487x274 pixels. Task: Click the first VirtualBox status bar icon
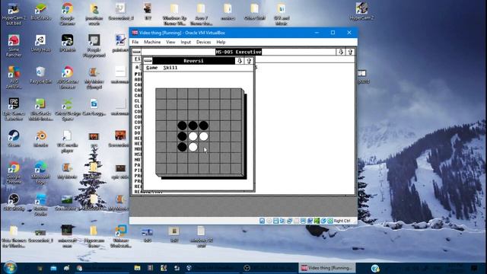tap(262, 221)
